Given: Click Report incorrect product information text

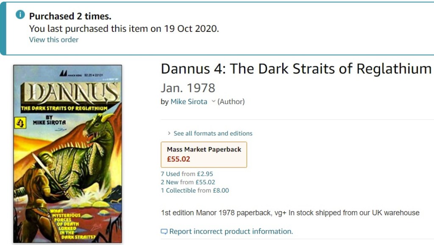Looking at the screenshot, I should point(231,231).
